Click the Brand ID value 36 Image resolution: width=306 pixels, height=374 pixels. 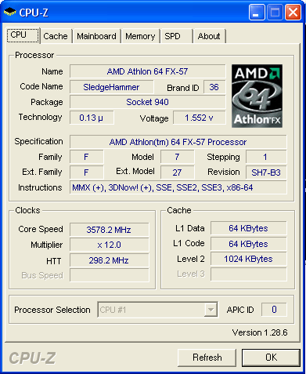point(214,87)
